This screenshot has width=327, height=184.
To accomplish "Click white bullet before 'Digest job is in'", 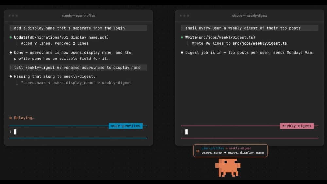I will [182, 53].
